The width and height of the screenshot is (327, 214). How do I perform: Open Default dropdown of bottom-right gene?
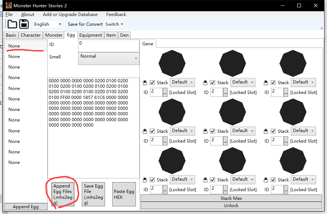click(x=303, y=180)
